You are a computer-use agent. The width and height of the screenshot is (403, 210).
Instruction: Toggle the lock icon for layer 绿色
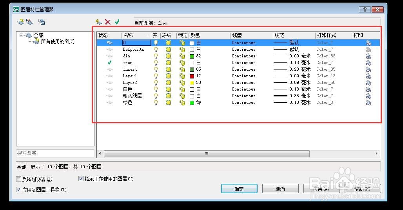point(182,103)
